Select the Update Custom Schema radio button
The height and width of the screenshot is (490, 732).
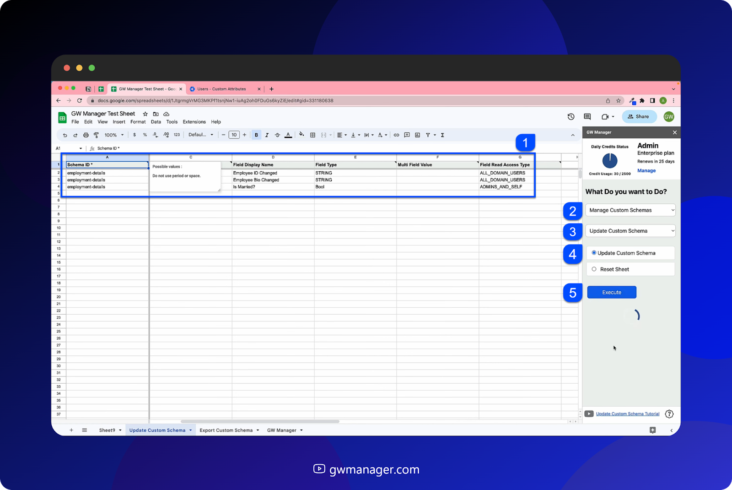tap(594, 252)
